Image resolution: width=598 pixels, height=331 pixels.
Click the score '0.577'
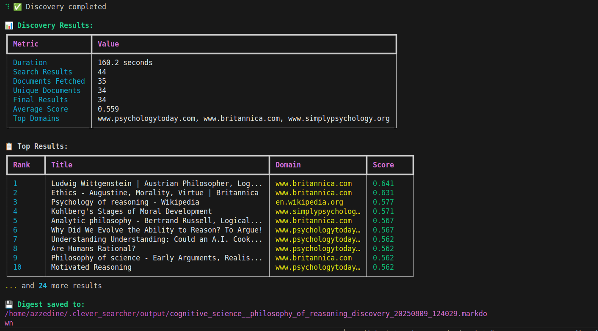383,202
